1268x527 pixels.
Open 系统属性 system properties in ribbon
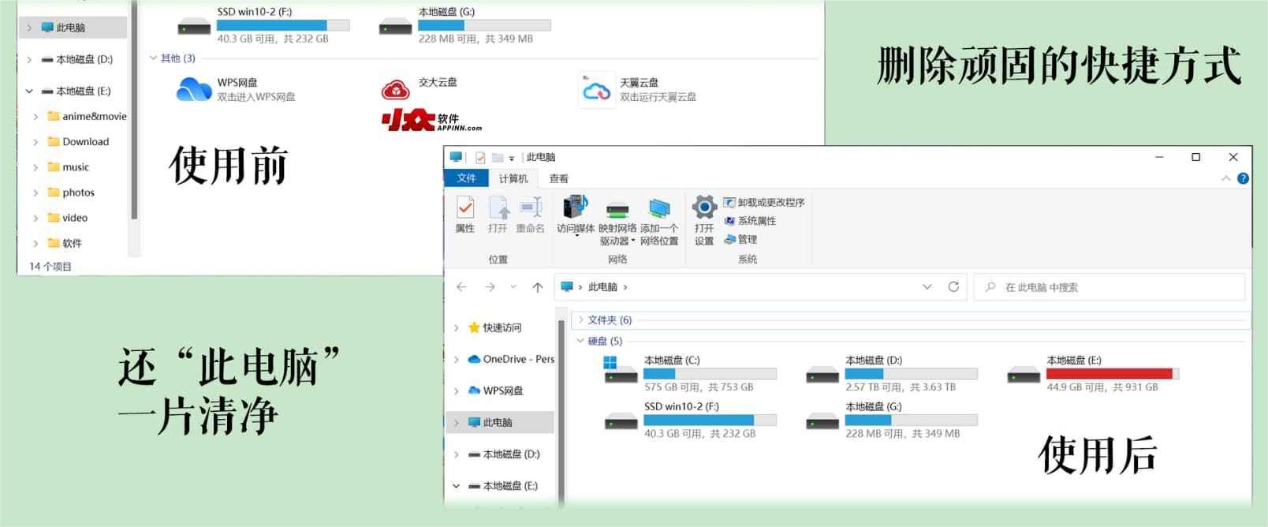[750, 221]
